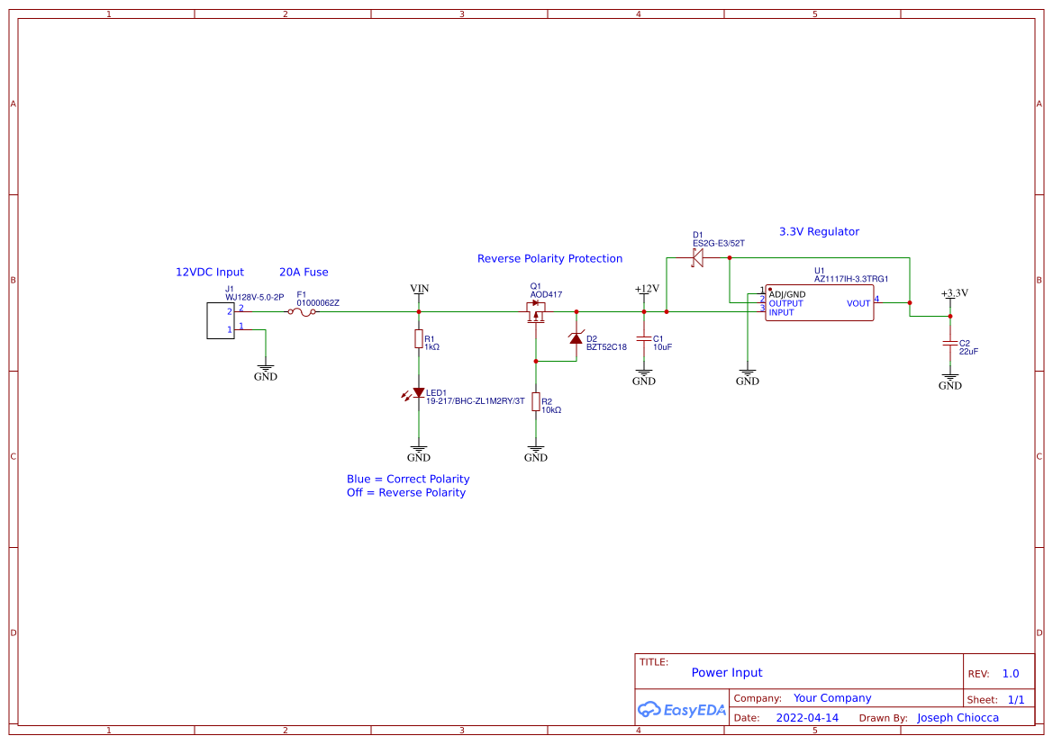Select the VIN net flag label
The height and width of the screenshot is (745, 1053).
pos(418,289)
